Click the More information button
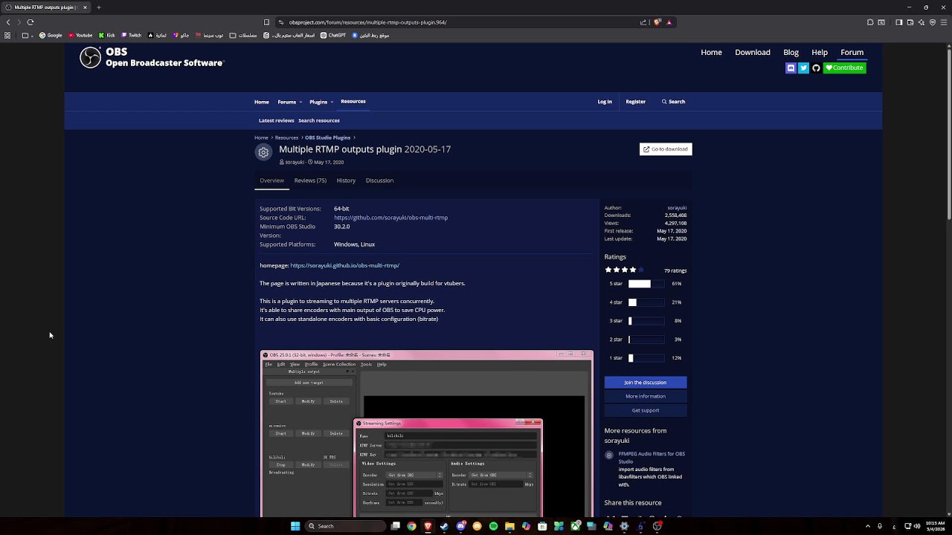Image resolution: width=952 pixels, height=535 pixels. [x=646, y=396]
